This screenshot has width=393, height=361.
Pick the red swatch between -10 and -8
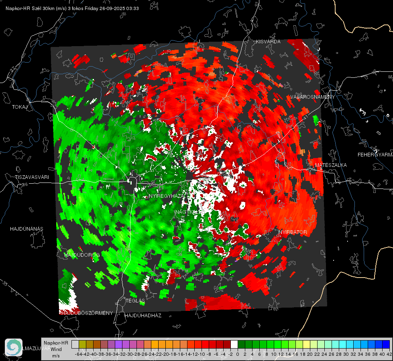pos(205,344)
